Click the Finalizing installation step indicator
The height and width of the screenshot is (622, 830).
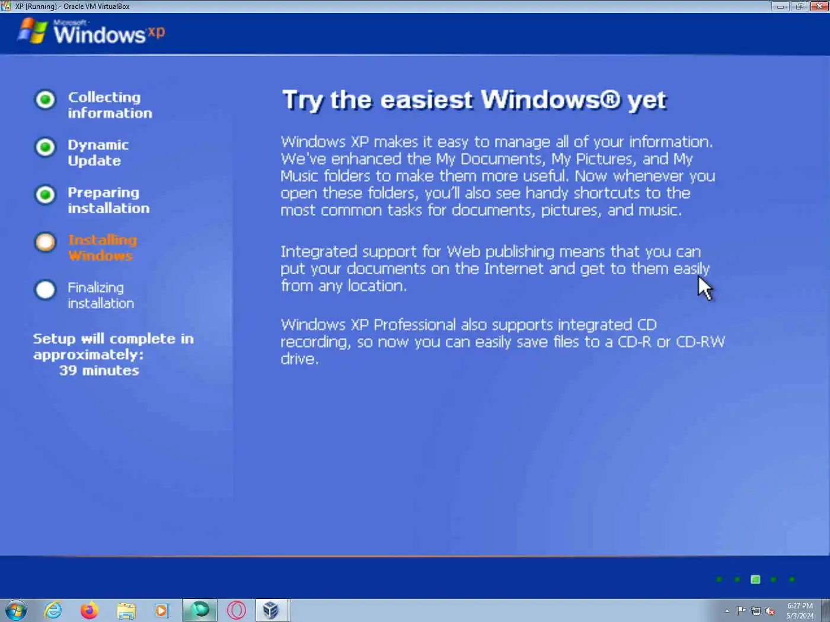click(x=45, y=290)
